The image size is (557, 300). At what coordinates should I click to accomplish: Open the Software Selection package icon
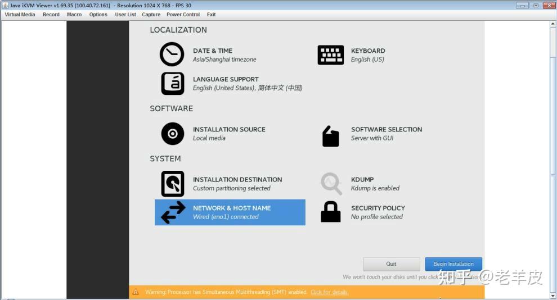(330, 136)
